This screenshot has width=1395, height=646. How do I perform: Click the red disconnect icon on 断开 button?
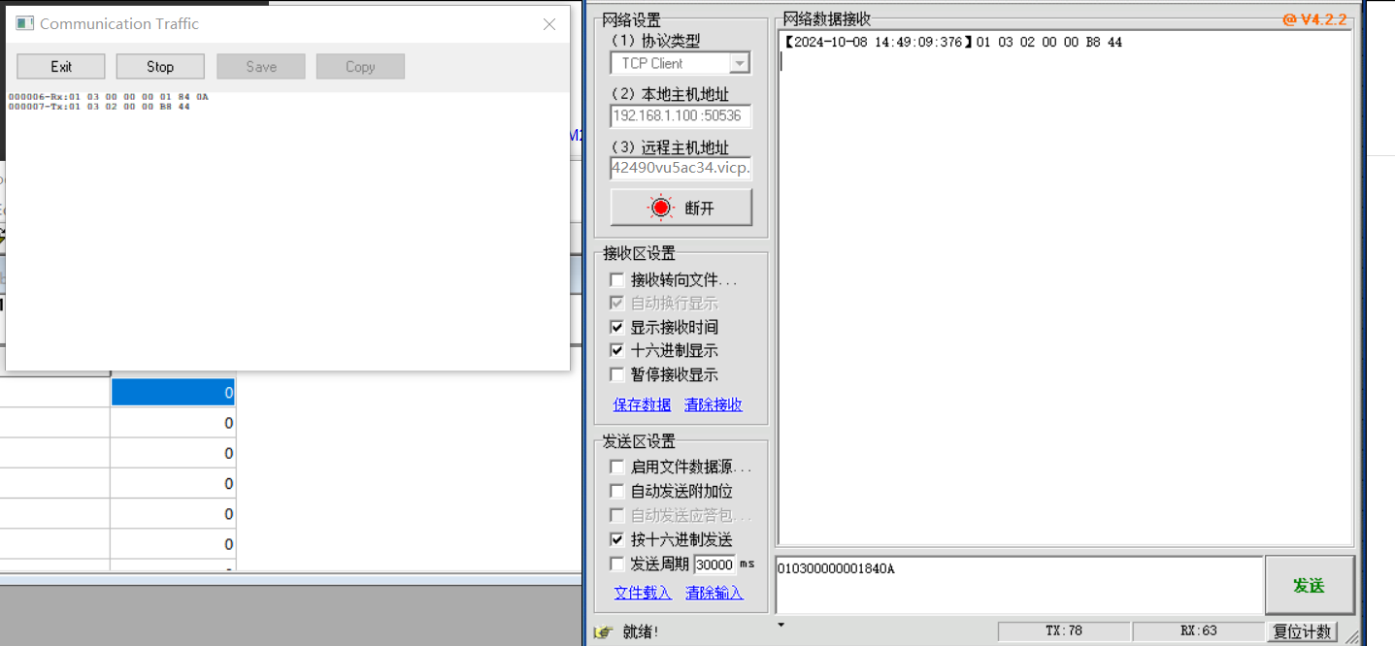pos(661,207)
